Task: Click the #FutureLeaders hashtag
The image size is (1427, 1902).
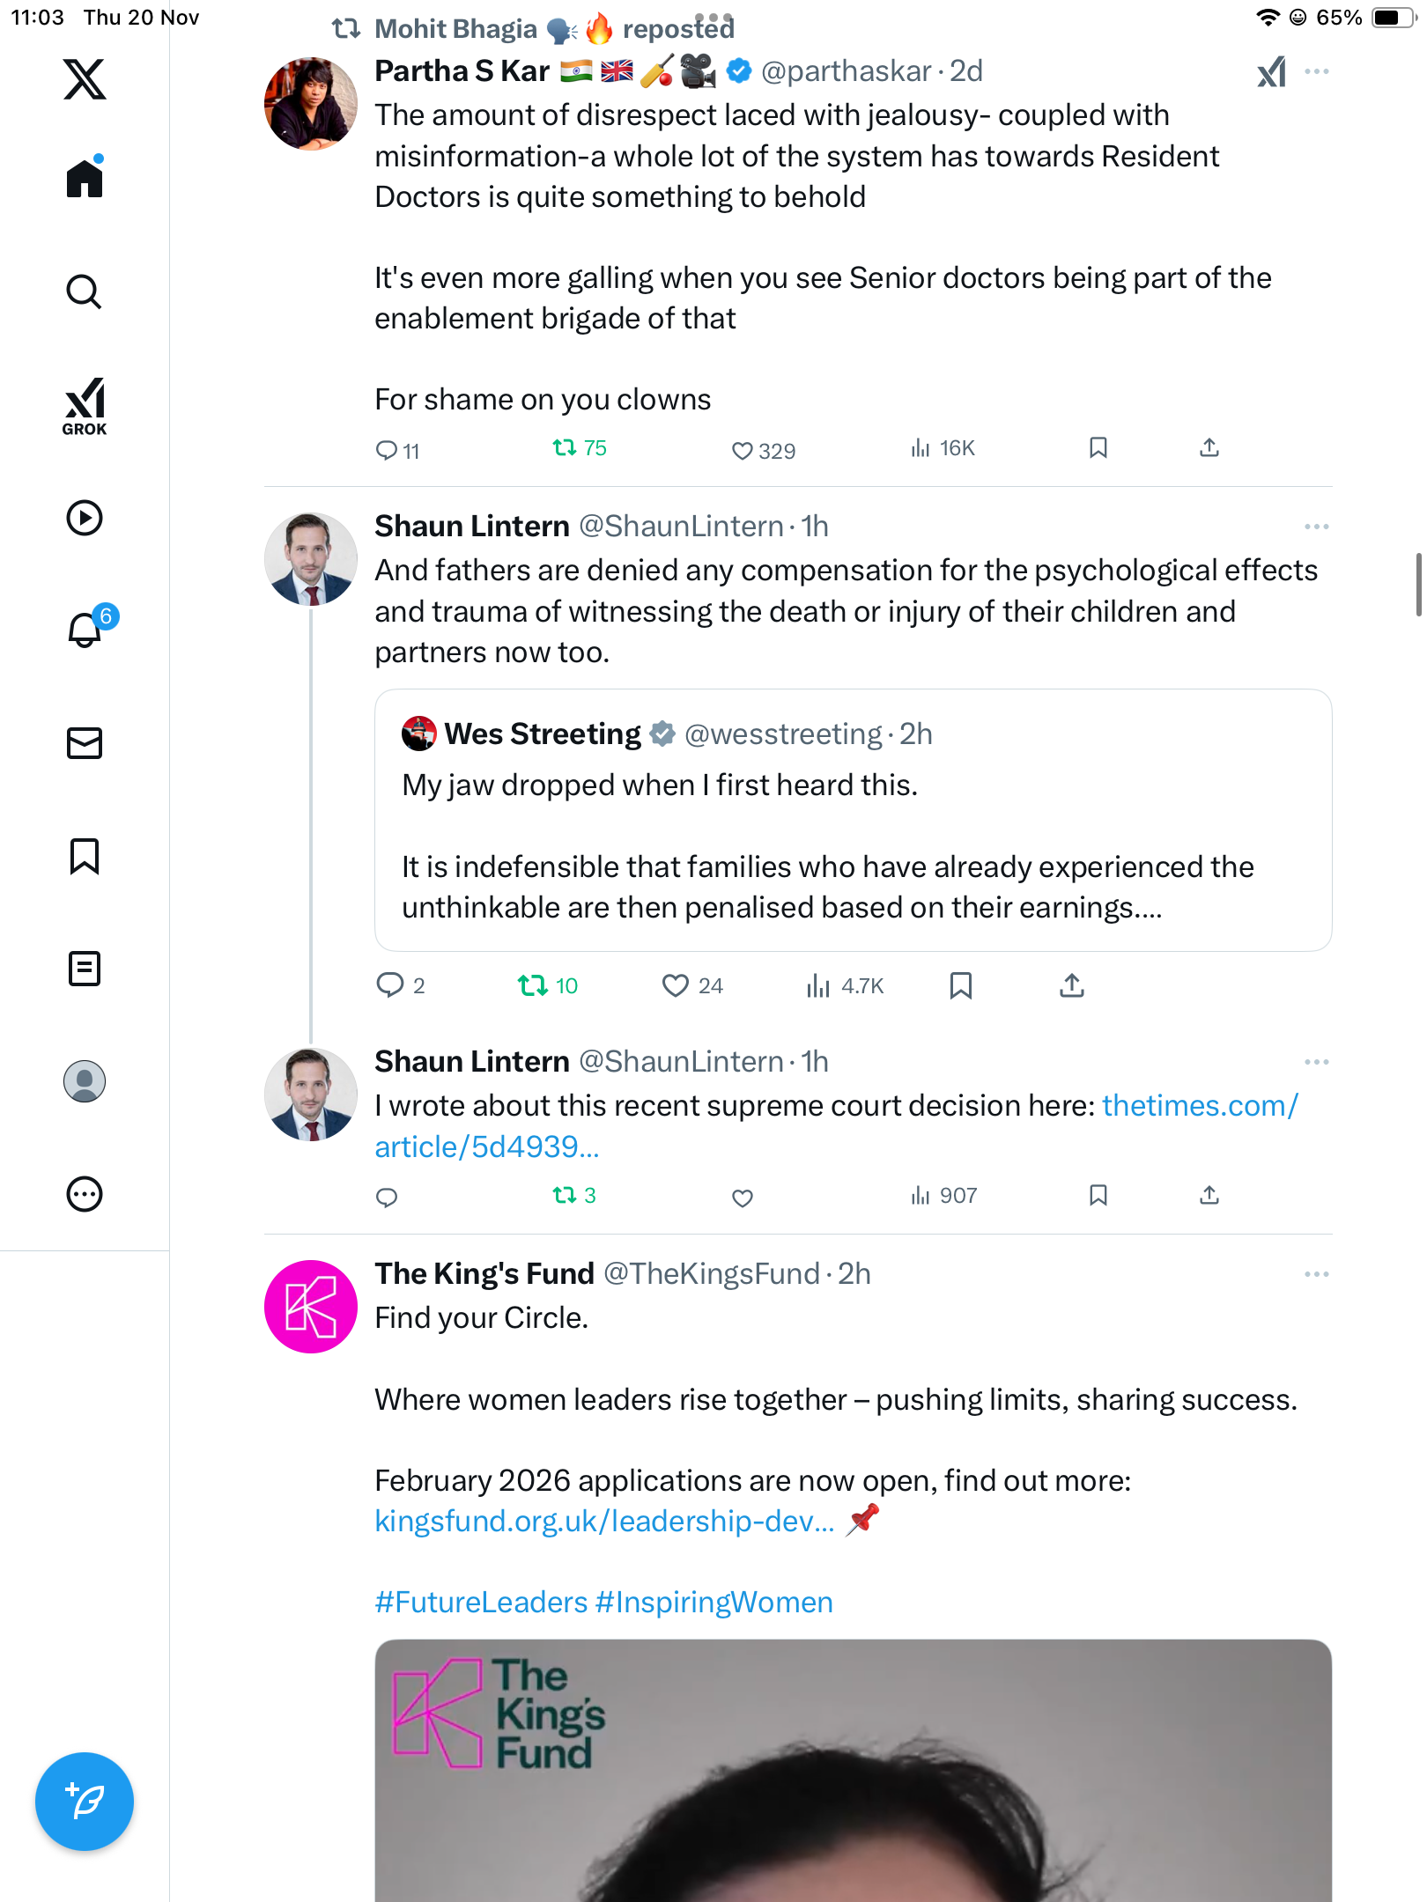Action: 481,1603
